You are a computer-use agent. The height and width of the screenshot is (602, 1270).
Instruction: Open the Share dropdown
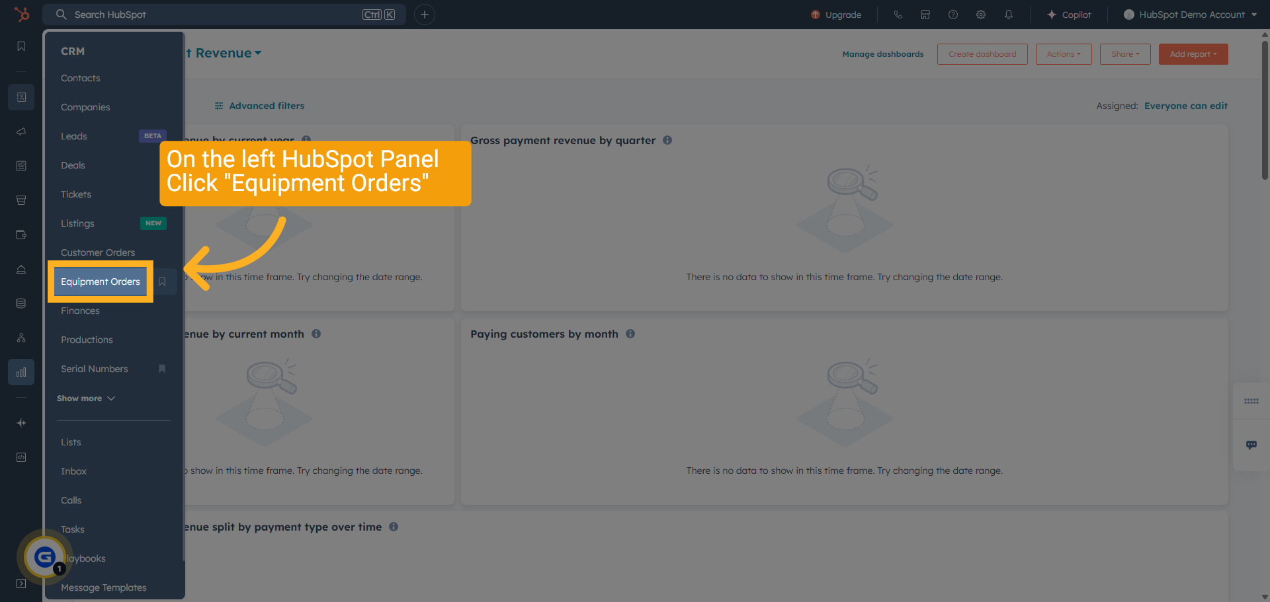coord(1125,54)
